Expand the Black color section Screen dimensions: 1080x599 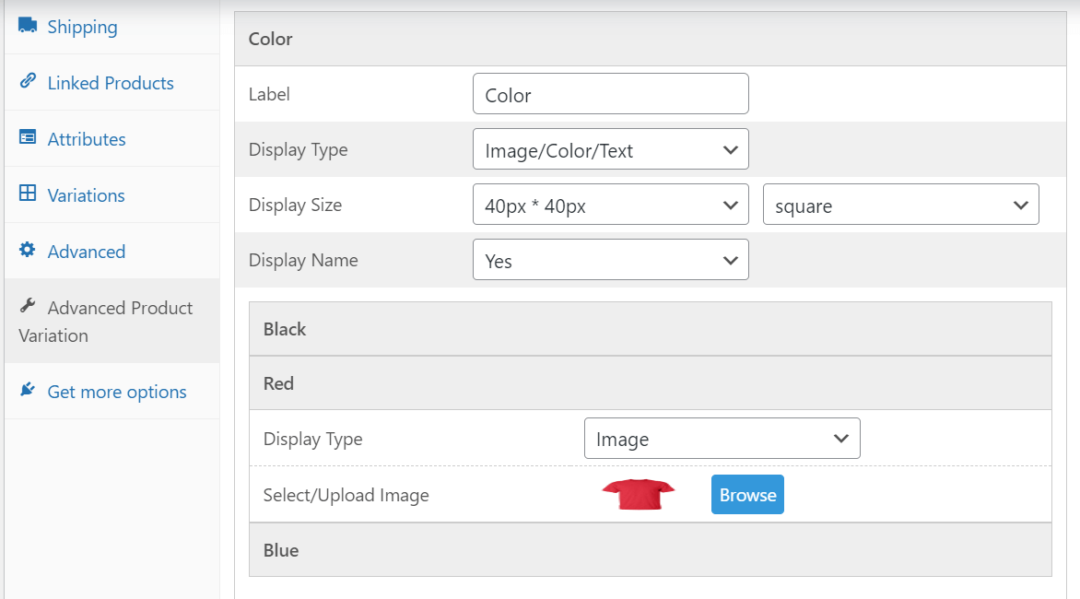click(x=650, y=329)
